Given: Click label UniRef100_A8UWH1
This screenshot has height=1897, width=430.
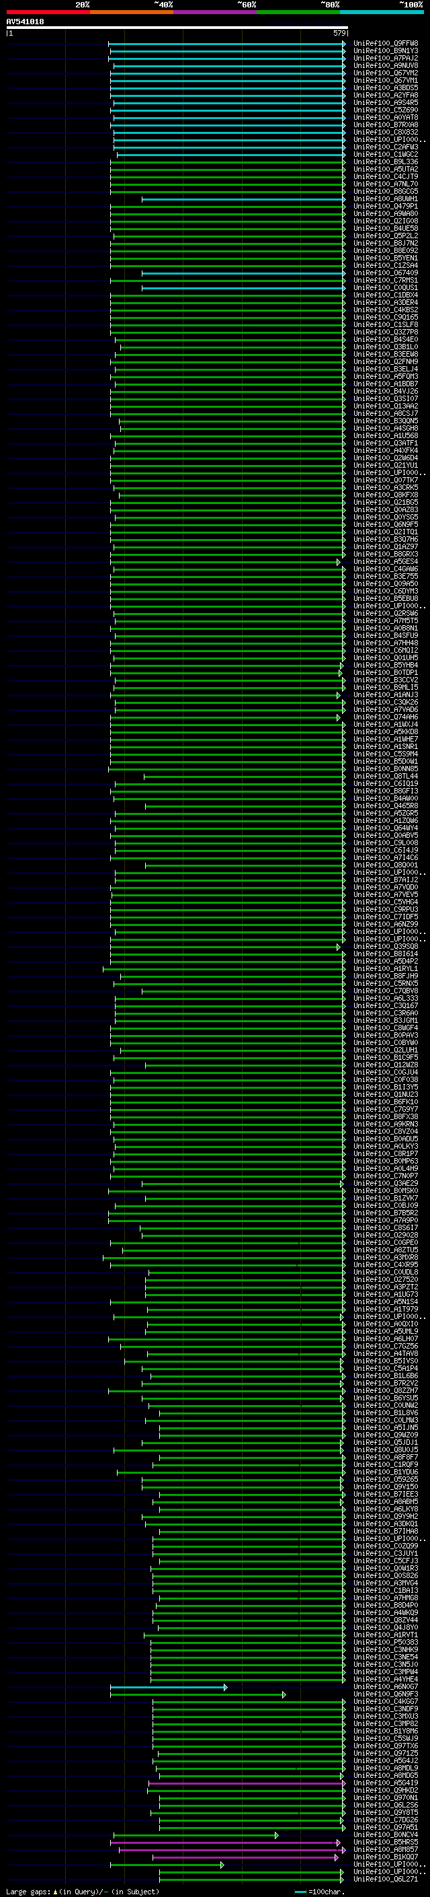Looking at the screenshot, I should (386, 199).
